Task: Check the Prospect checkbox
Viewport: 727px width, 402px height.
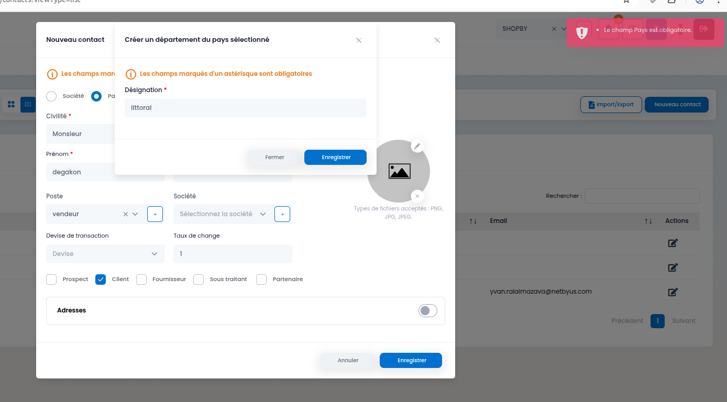Action: point(51,280)
